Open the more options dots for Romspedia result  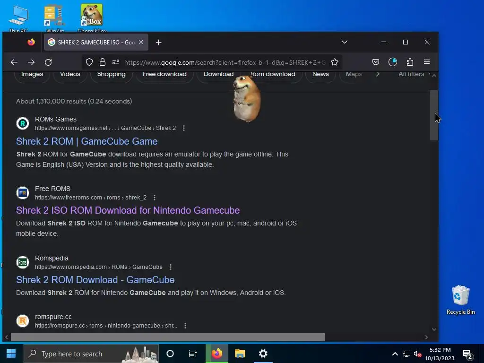point(170,267)
